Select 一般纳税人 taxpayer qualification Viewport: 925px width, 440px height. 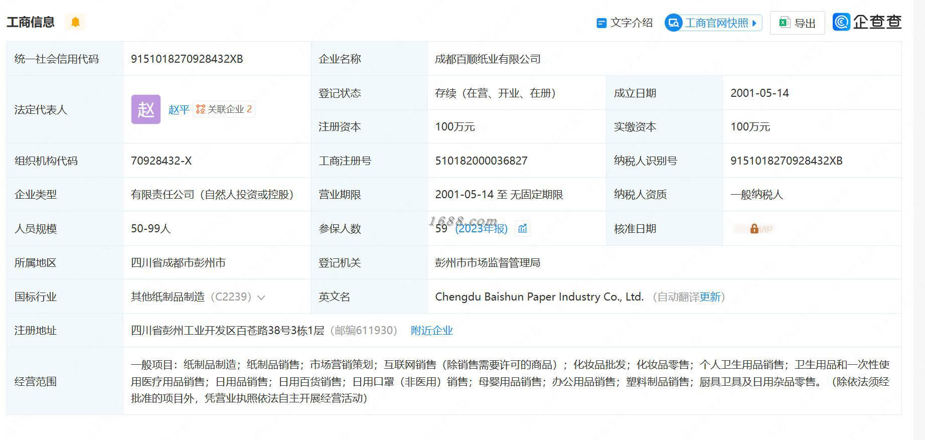756,195
